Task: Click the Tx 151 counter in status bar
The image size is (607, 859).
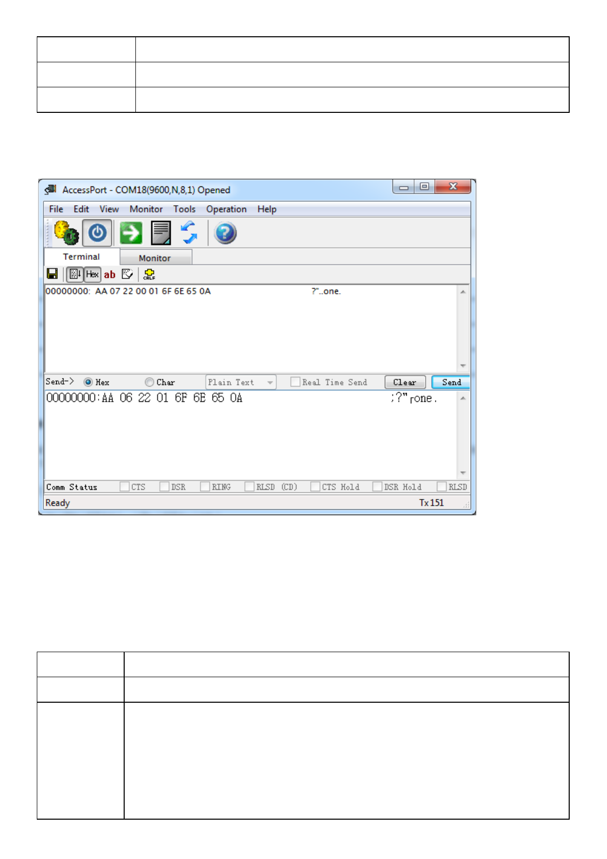Action: coord(432,503)
